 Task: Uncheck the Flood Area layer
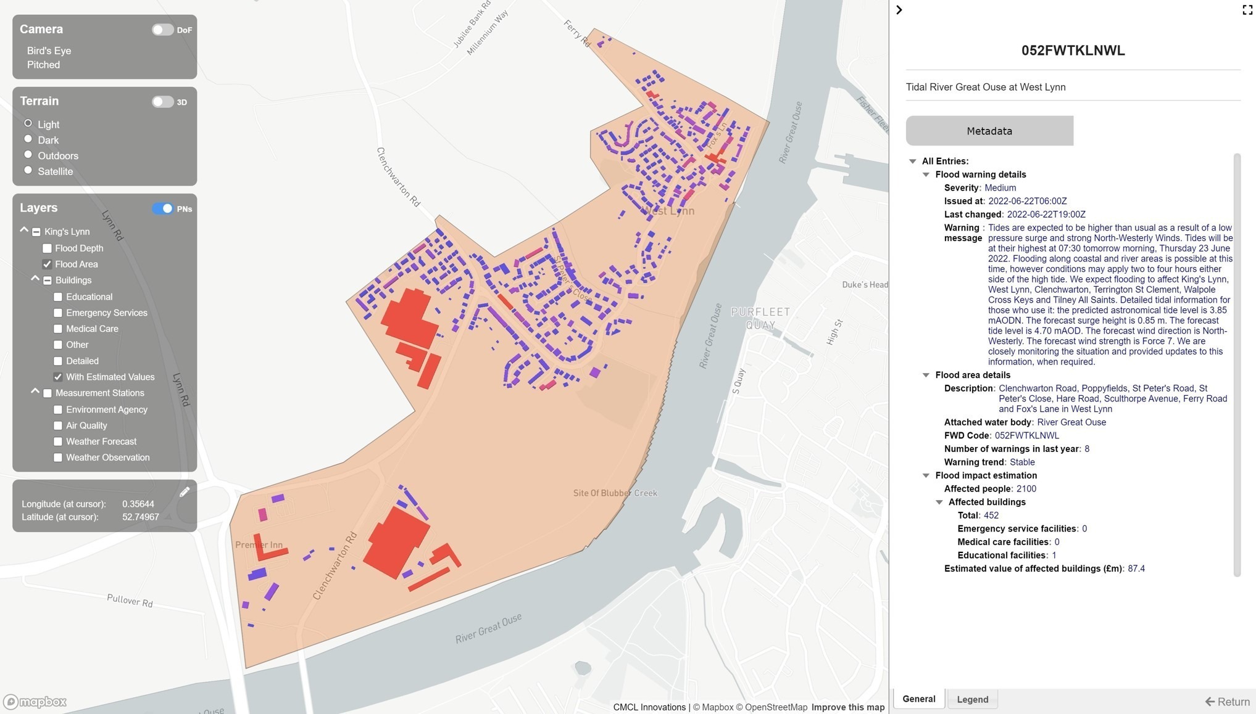47,265
